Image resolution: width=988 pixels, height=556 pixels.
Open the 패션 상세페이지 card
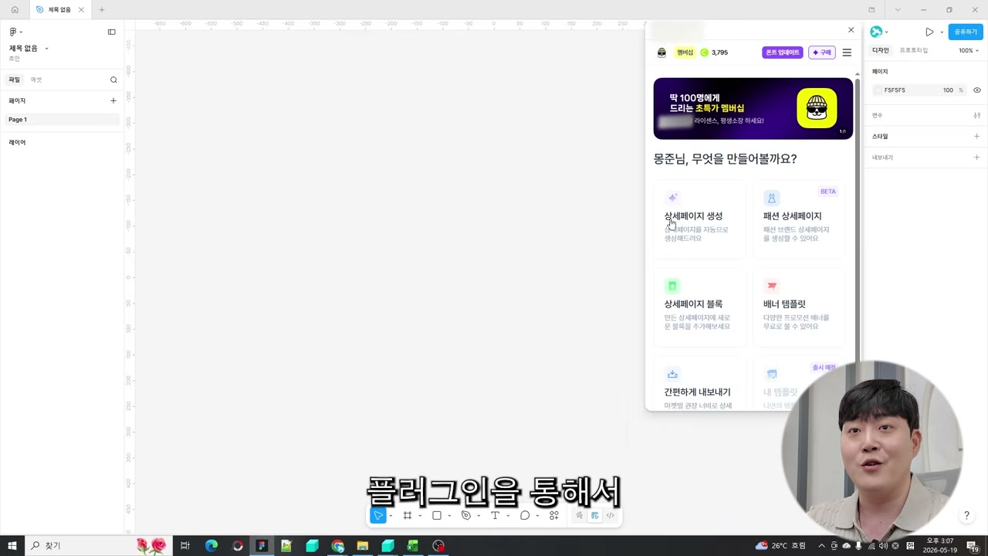tap(798, 218)
